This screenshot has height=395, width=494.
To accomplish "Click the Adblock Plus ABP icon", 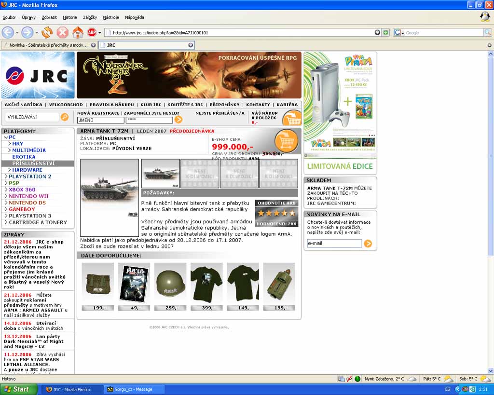I will 92,32.
